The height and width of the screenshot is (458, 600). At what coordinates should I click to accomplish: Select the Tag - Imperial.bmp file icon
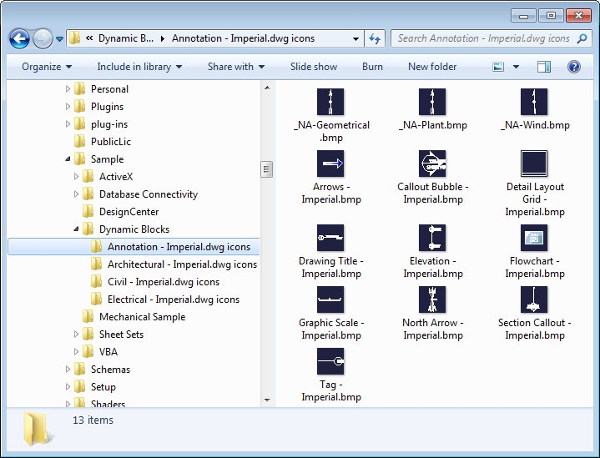pos(330,361)
